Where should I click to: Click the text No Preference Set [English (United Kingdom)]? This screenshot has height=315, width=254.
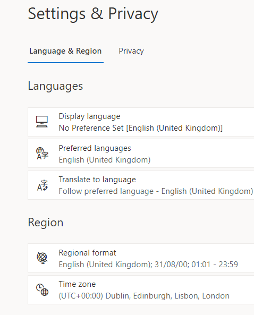tap(141, 128)
